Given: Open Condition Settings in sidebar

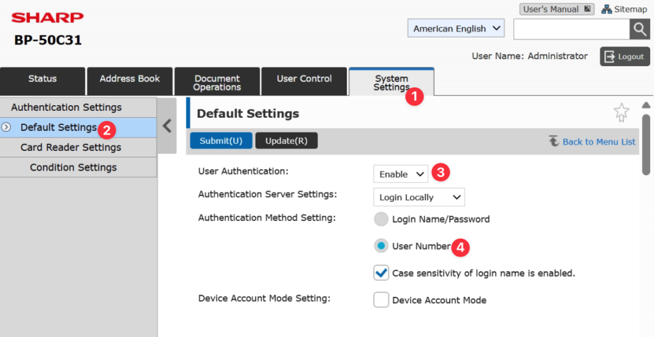Looking at the screenshot, I should (79, 168).
